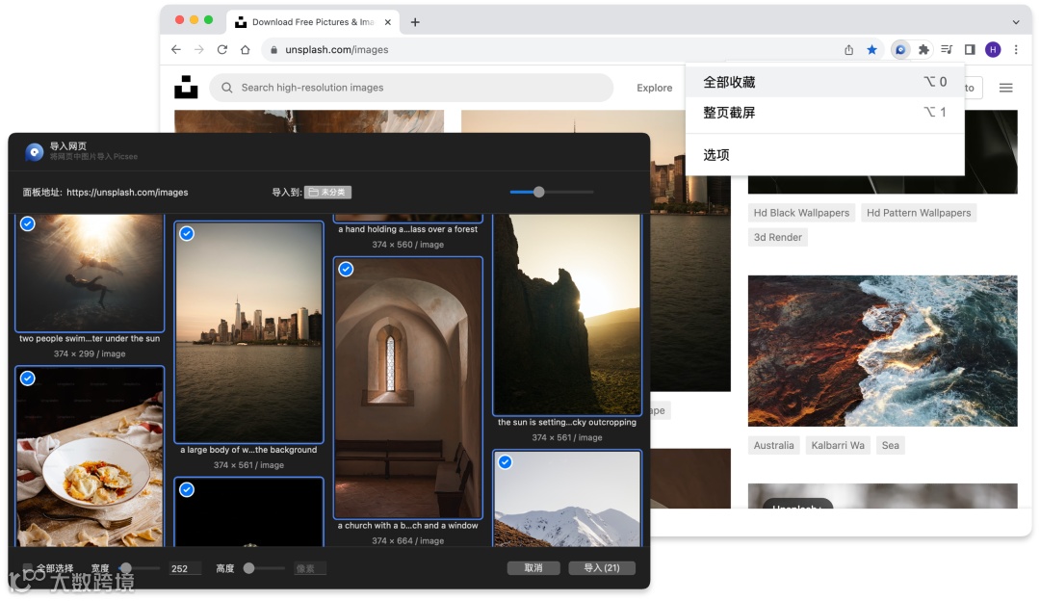Image resolution: width=1040 pixels, height=601 pixels.
Task: Uncheck the pasta dish image checkbox
Action: 27,379
